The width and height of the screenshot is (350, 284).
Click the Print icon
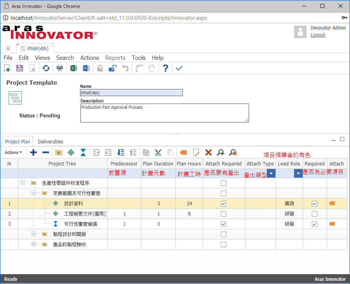coord(60,68)
